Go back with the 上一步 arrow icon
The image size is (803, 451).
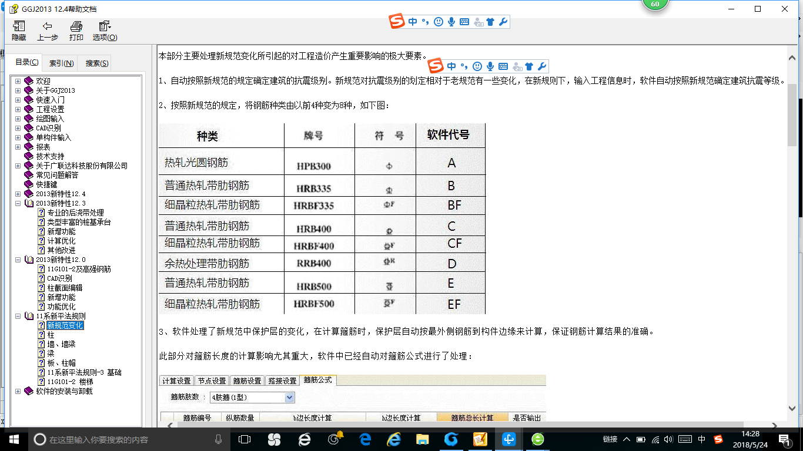coord(48,26)
